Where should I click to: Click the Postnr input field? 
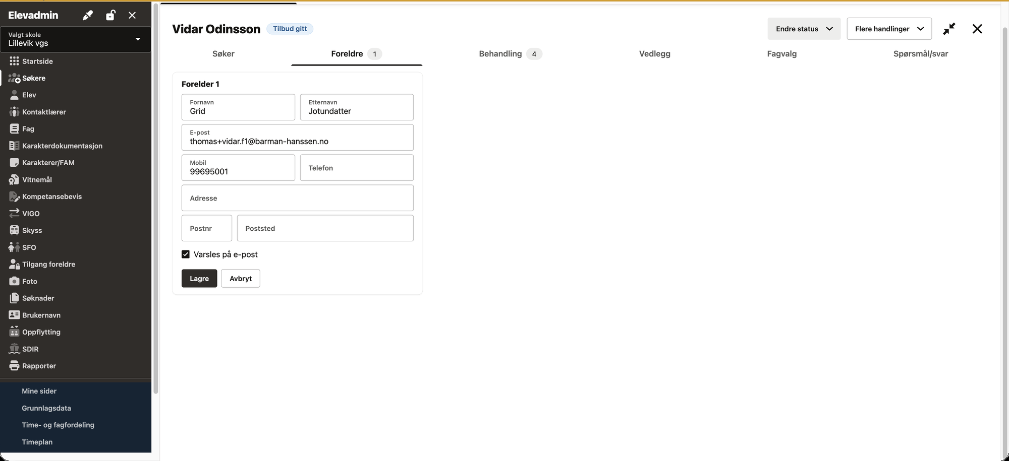pos(207,228)
